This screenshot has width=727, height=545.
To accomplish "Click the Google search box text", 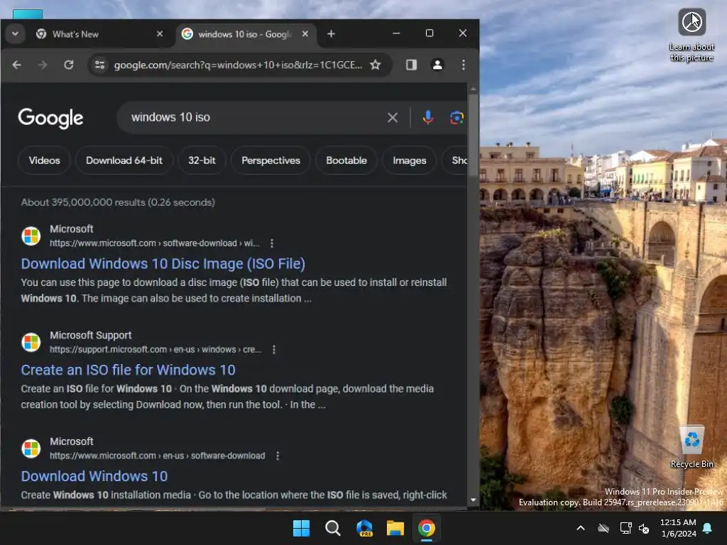I will pos(170,117).
